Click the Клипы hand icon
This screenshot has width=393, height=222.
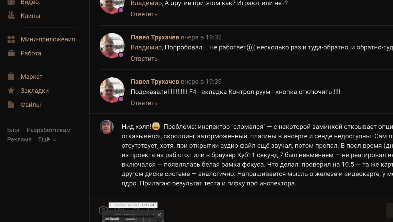click(11, 16)
